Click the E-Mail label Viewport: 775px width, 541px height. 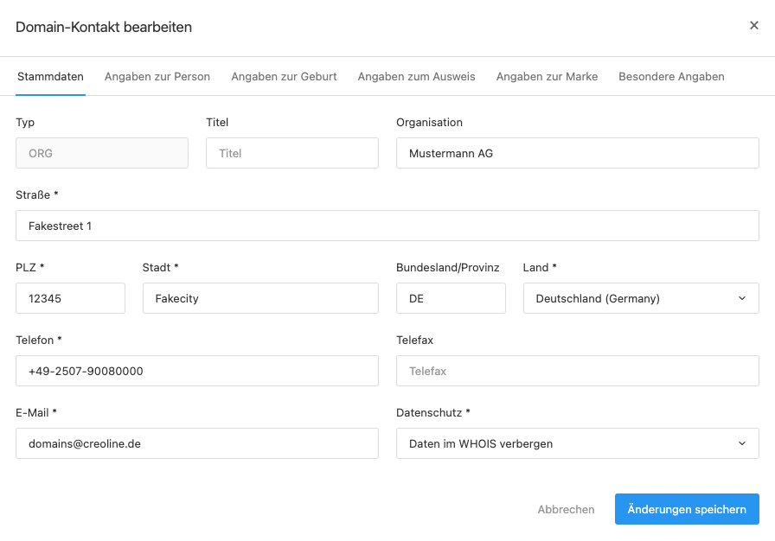coord(36,412)
